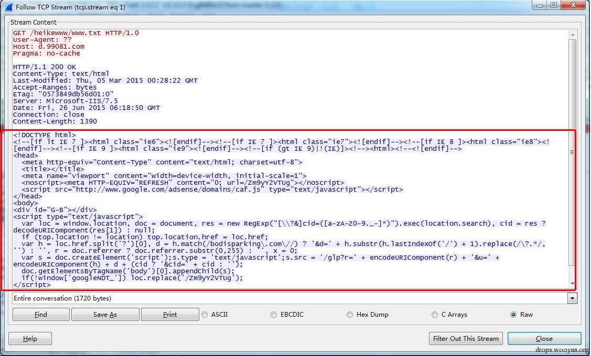This screenshot has width=591, height=356.
Task: Click the '<title></title>' line
Action: pyautogui.click(x=53, y=169)
